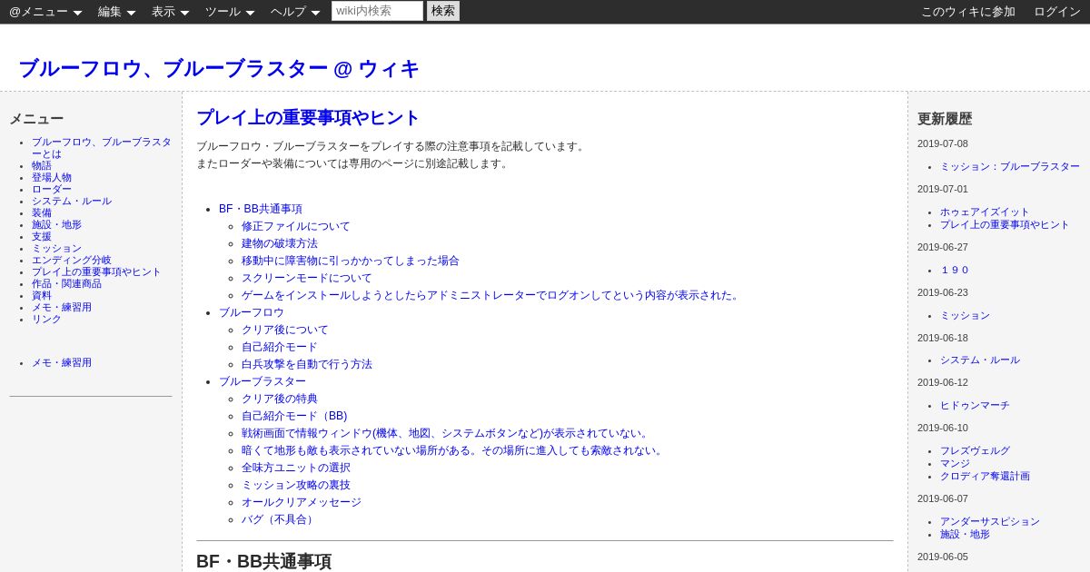Jump to ミッション攻略の裏技 section

coord(296,485)
